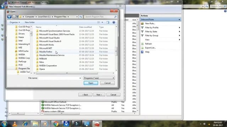Image resolution: width=227 pixels, height=127 pixels.
Task: Open File Explorer from the taskbar
Action: (x=35, y=124)
